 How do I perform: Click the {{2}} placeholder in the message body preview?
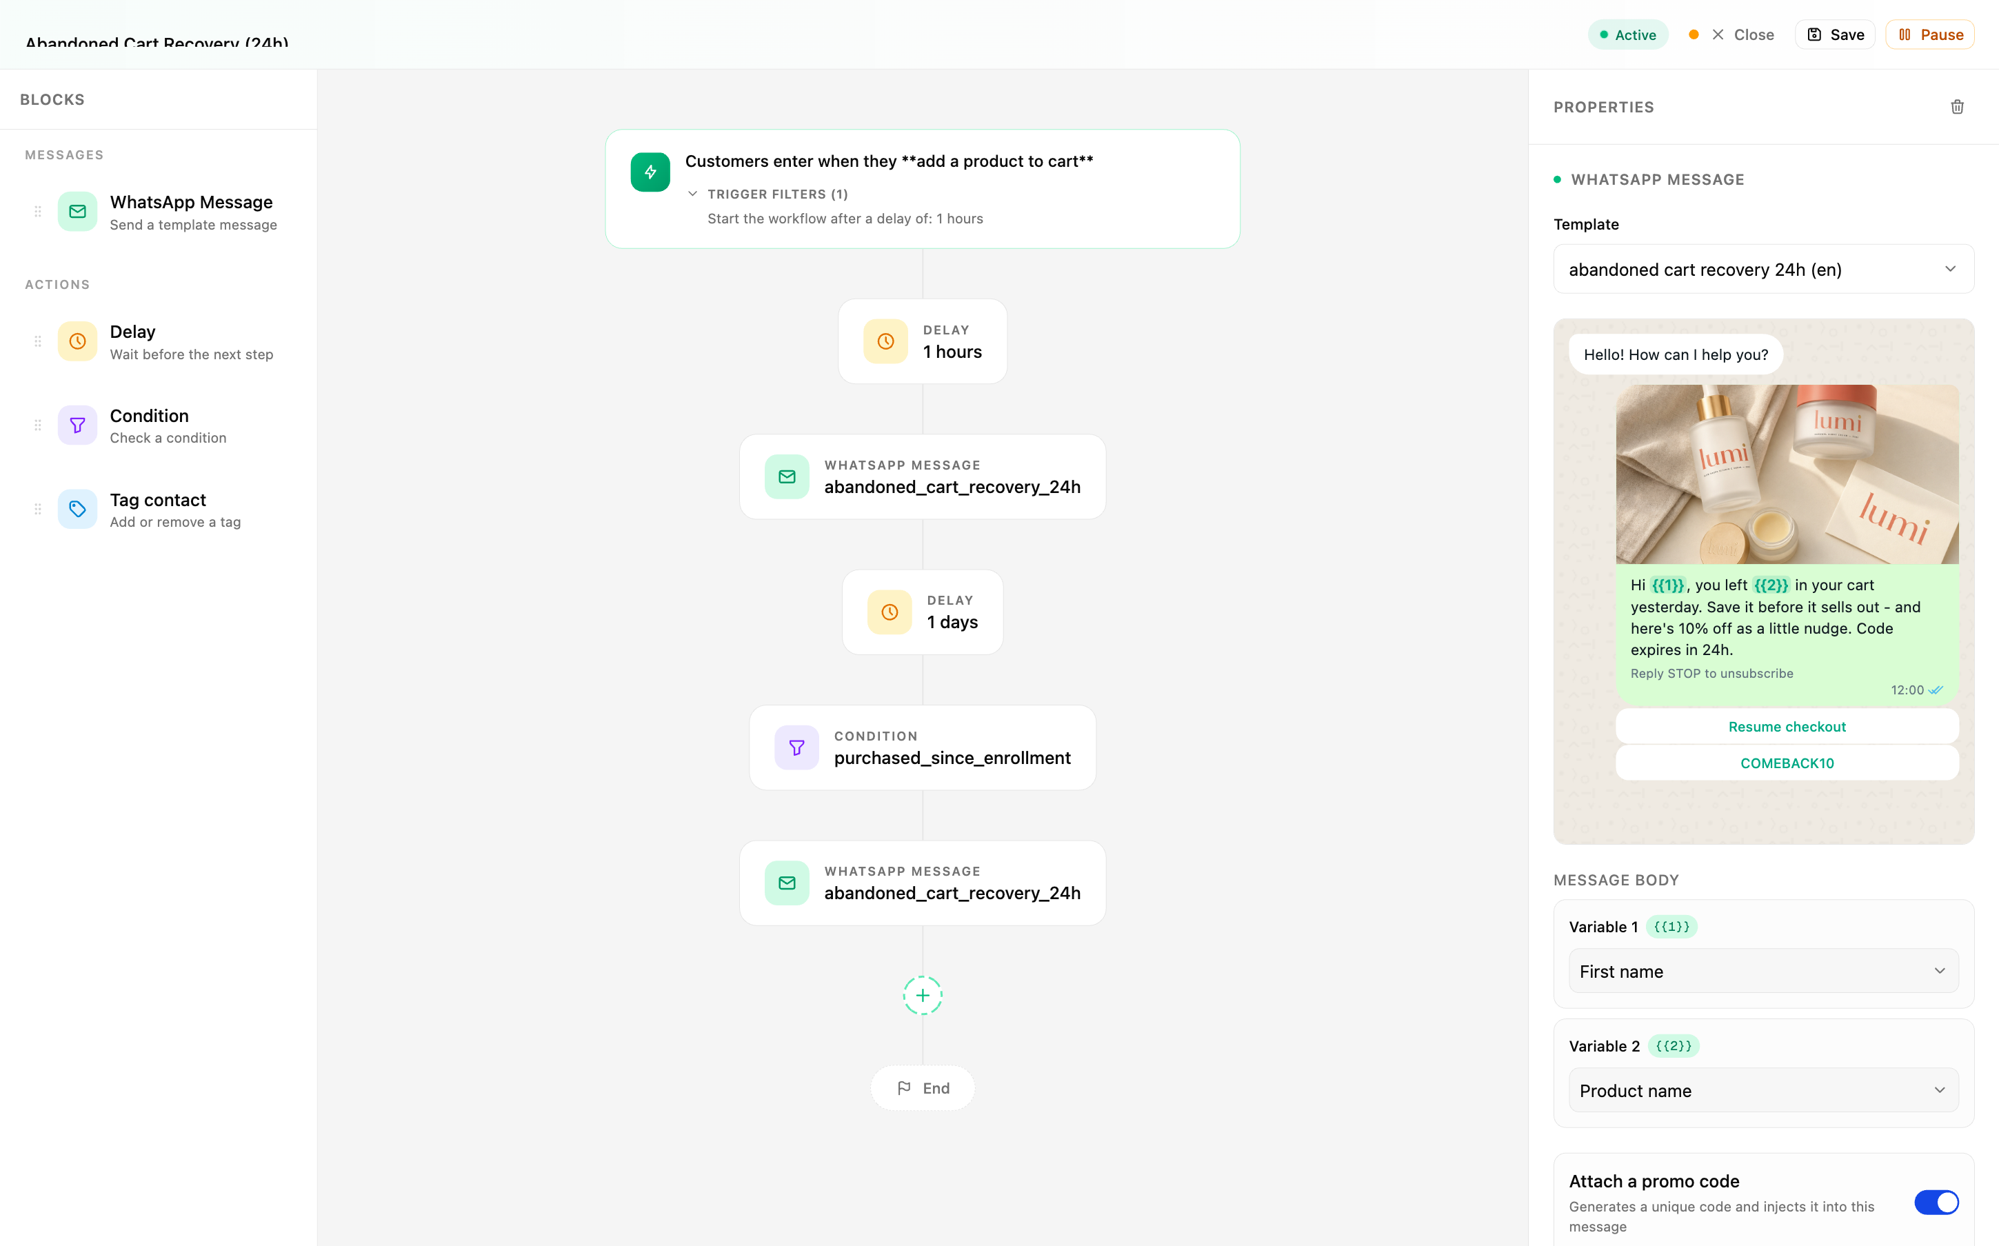[1771, 585]
